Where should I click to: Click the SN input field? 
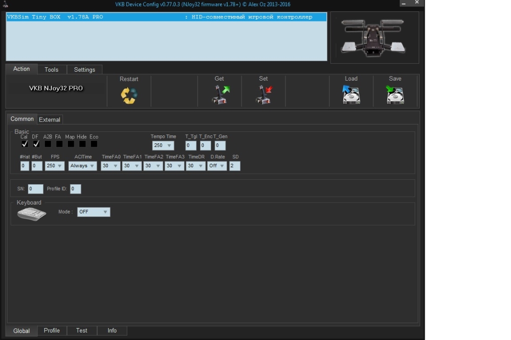(x=35, y=189)
